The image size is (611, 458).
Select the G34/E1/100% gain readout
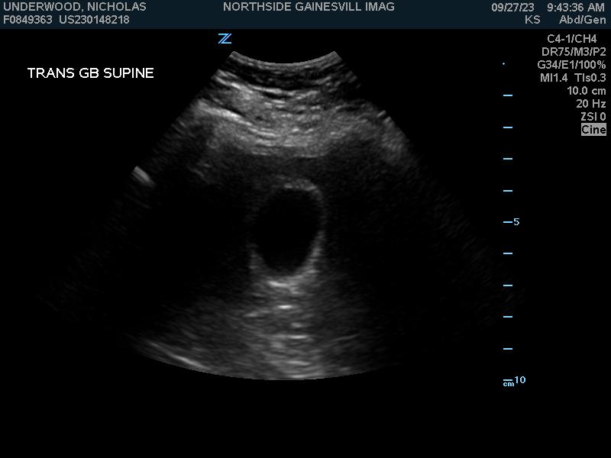(571, 65)
